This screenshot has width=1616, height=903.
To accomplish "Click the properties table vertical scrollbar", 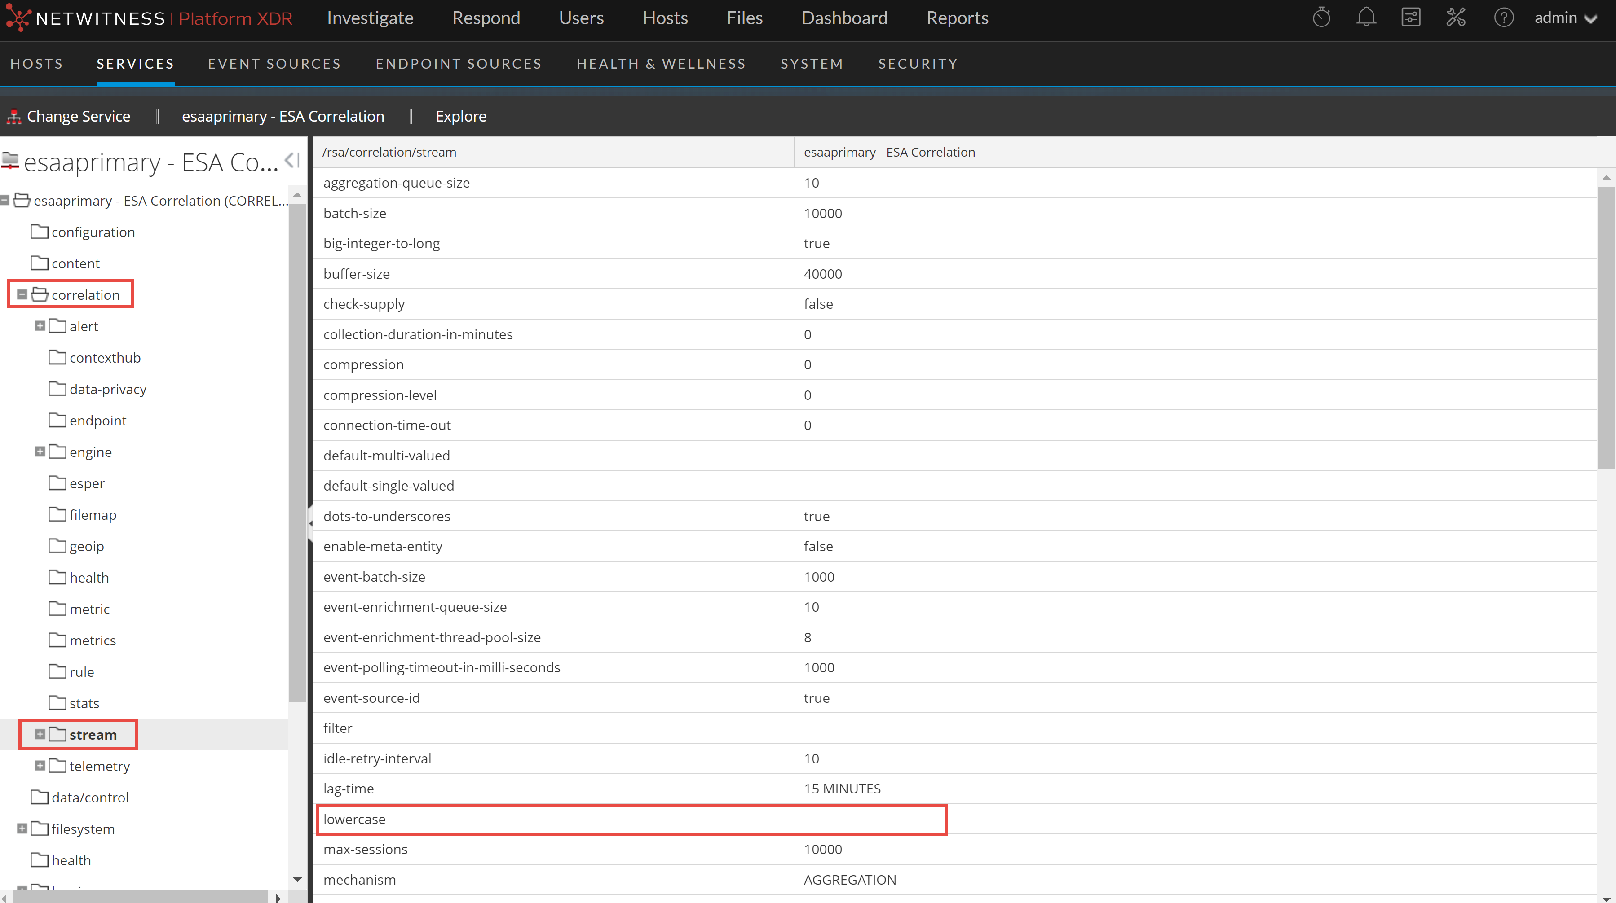I will coord(1606,326).
